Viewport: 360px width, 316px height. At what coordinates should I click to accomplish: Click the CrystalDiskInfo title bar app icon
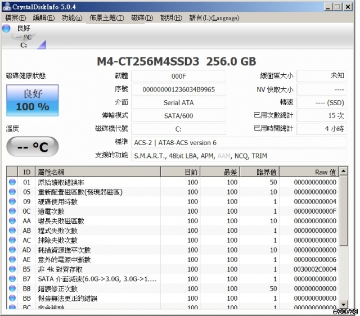(x=7, y=7)
